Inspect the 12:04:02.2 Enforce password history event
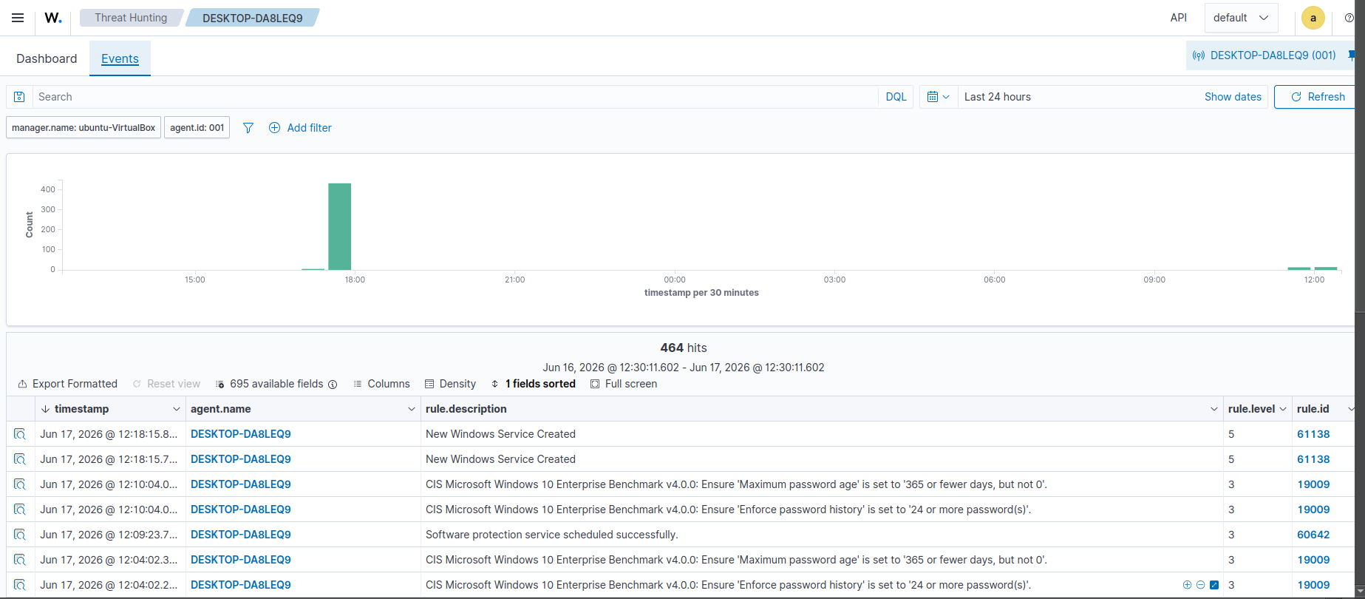 point(20,585)
